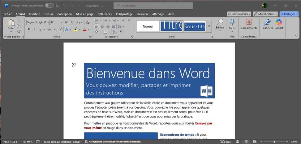The height and width of the screenshot is (144, 301).
Task: Center the paragraph text
Action: (x=102, y=26)
